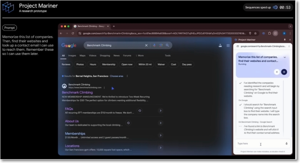Apply the Day pass filter chip
The width and height of the screenshot is (300, 163).
pos(187,65)
